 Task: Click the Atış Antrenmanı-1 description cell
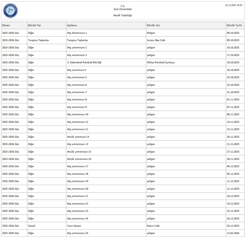[x=77, y=33]
